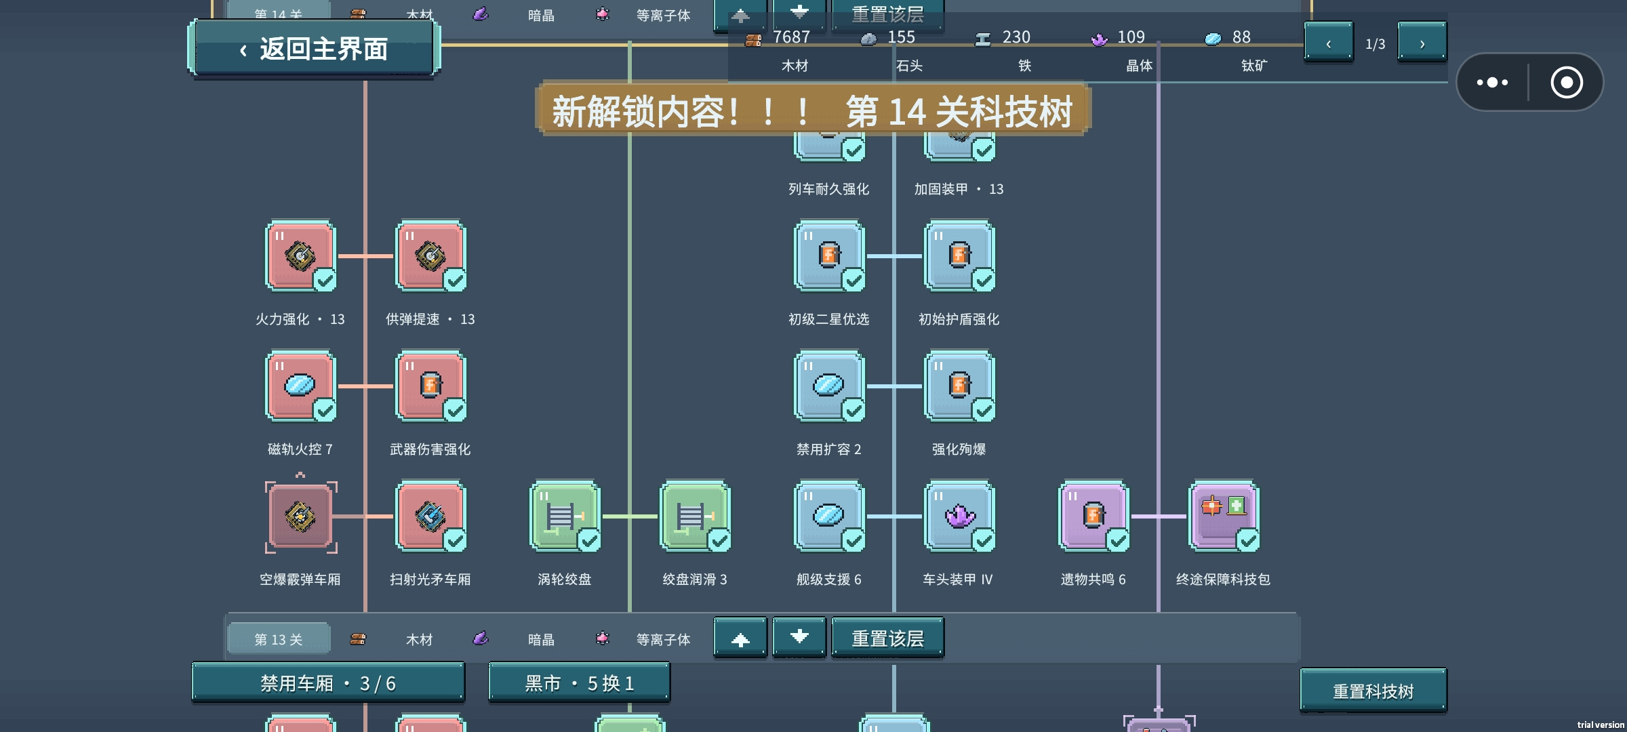The width and height of the screenshot is (1627, 732).
Task: Open the three-dots mini program menu
Action: click(x=1492, y=82)
